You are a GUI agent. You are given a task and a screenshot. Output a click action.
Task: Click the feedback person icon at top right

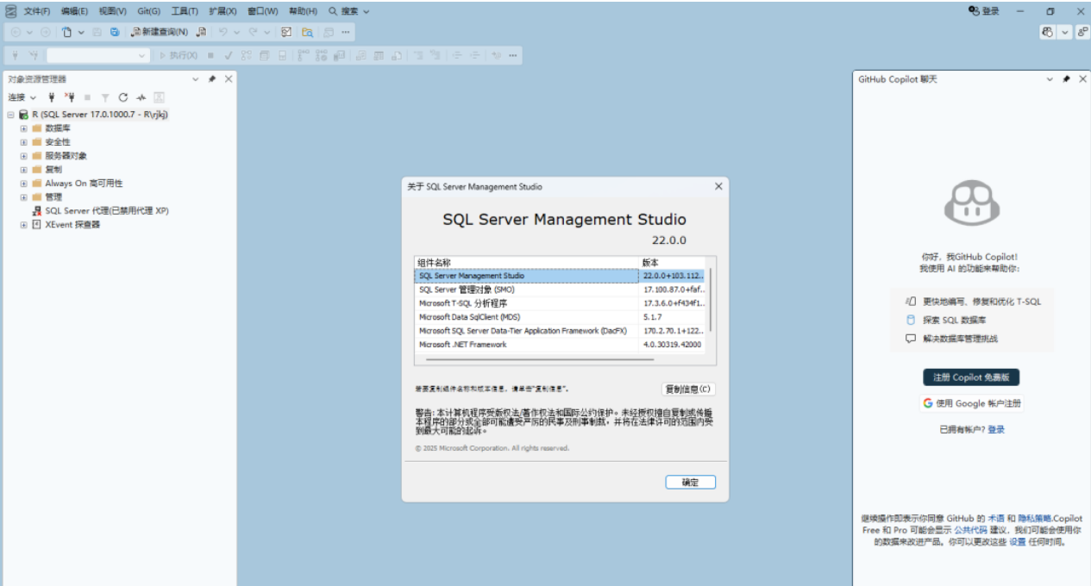point(1082,32)
